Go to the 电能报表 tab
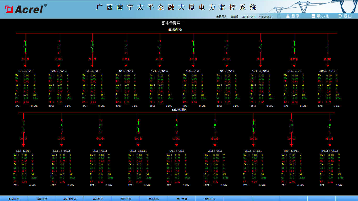The height and width of the screenshot is (201, 358). [98, 199]
